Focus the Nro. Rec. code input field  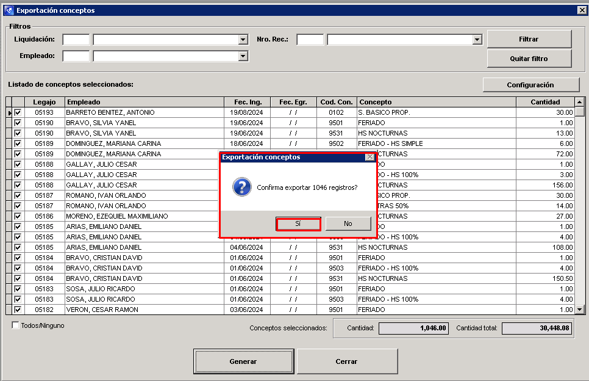point(310,40)
